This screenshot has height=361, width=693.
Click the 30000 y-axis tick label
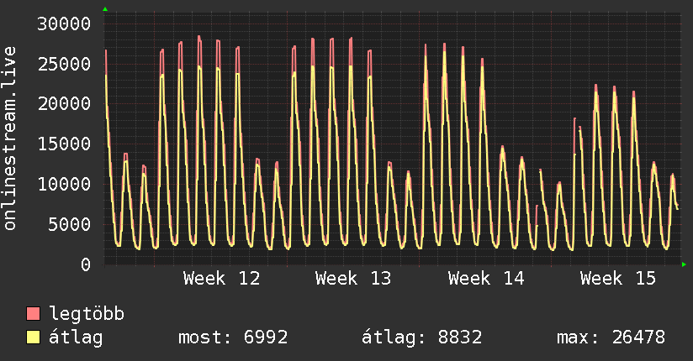click(x=64, y=24)
